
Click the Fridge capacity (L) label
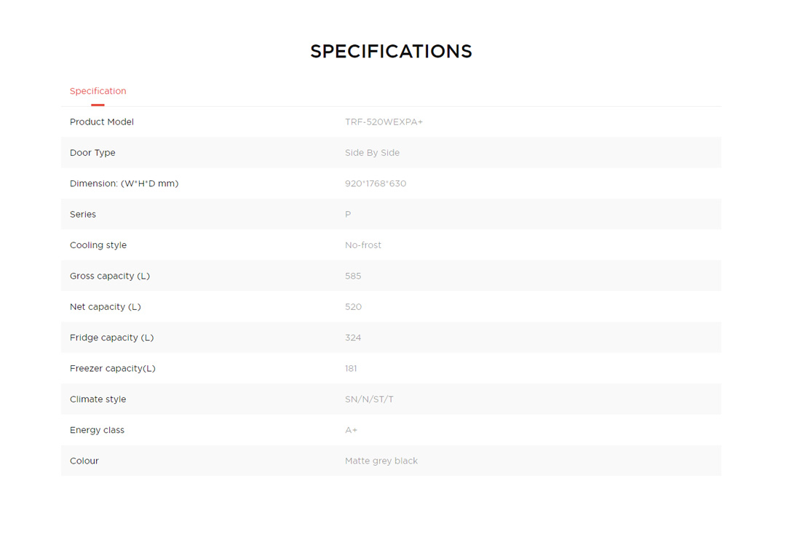click(x=111, y=338)
